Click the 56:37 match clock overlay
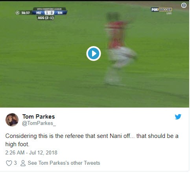The width and height of the screenshot is (190, 173). point(26,13)
